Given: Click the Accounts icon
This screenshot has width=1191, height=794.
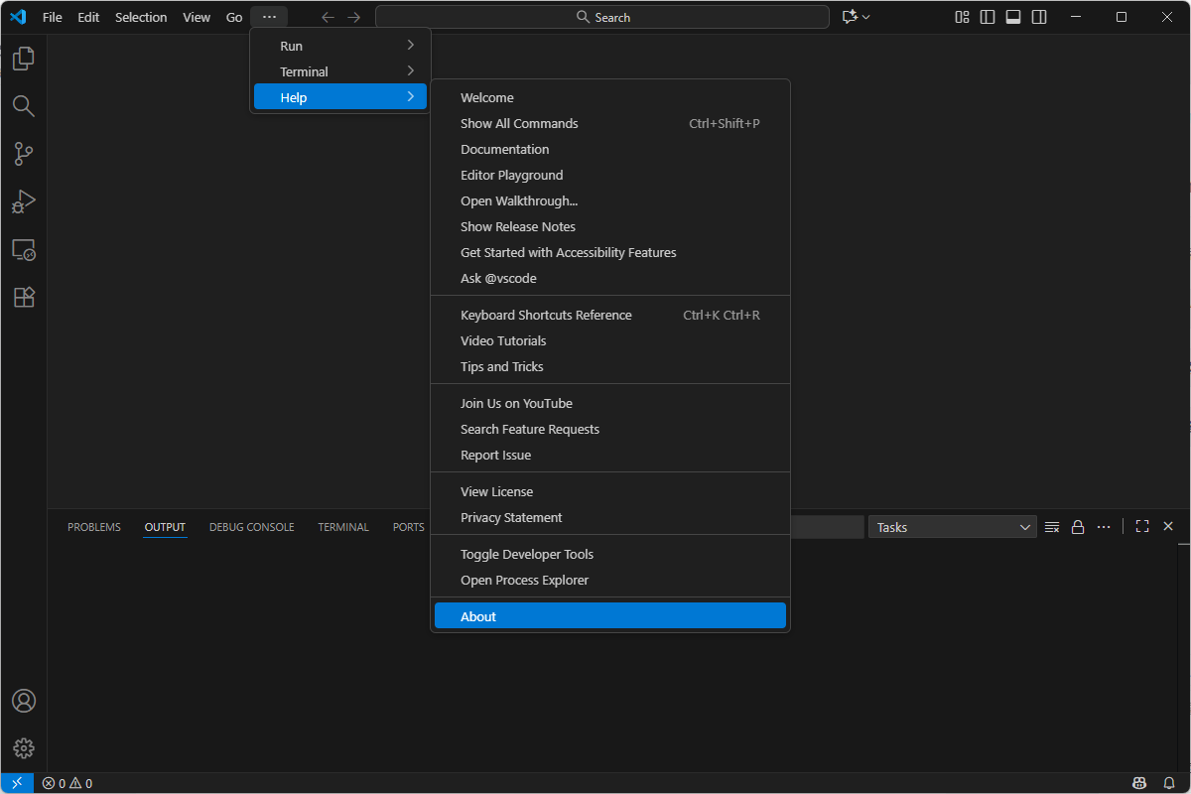Looking at the screenshot, I should click(24, 701).
